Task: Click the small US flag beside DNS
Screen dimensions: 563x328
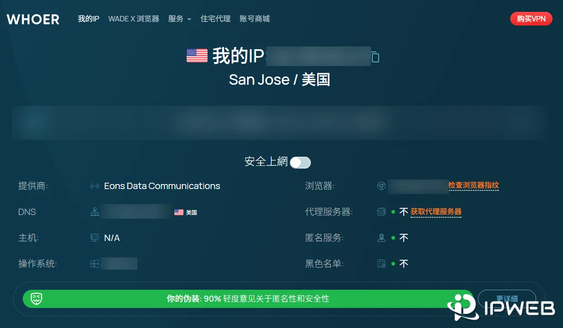Action: coord(179,212)
